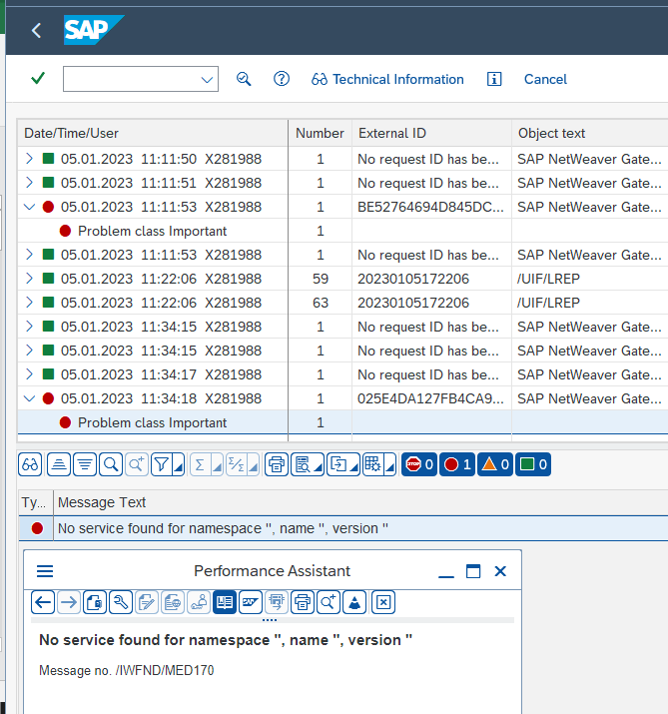Toggle the stop-sign abort messages filter

419,464
